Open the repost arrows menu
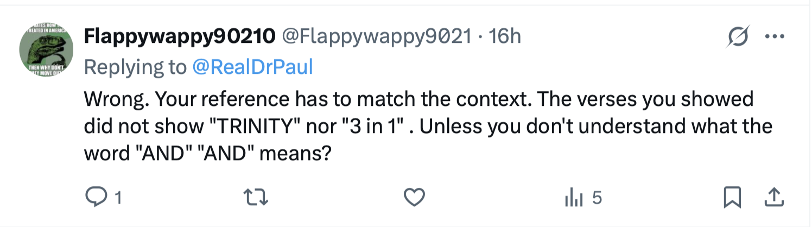Screen dimensions: 812x227 point(255,197)
